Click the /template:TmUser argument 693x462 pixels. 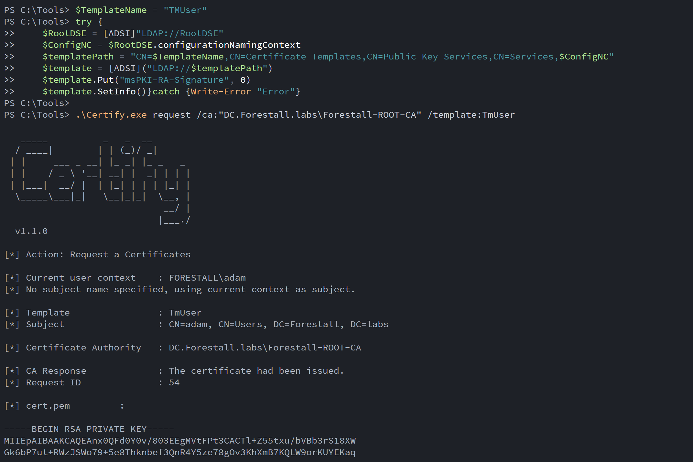pos(471,115)
